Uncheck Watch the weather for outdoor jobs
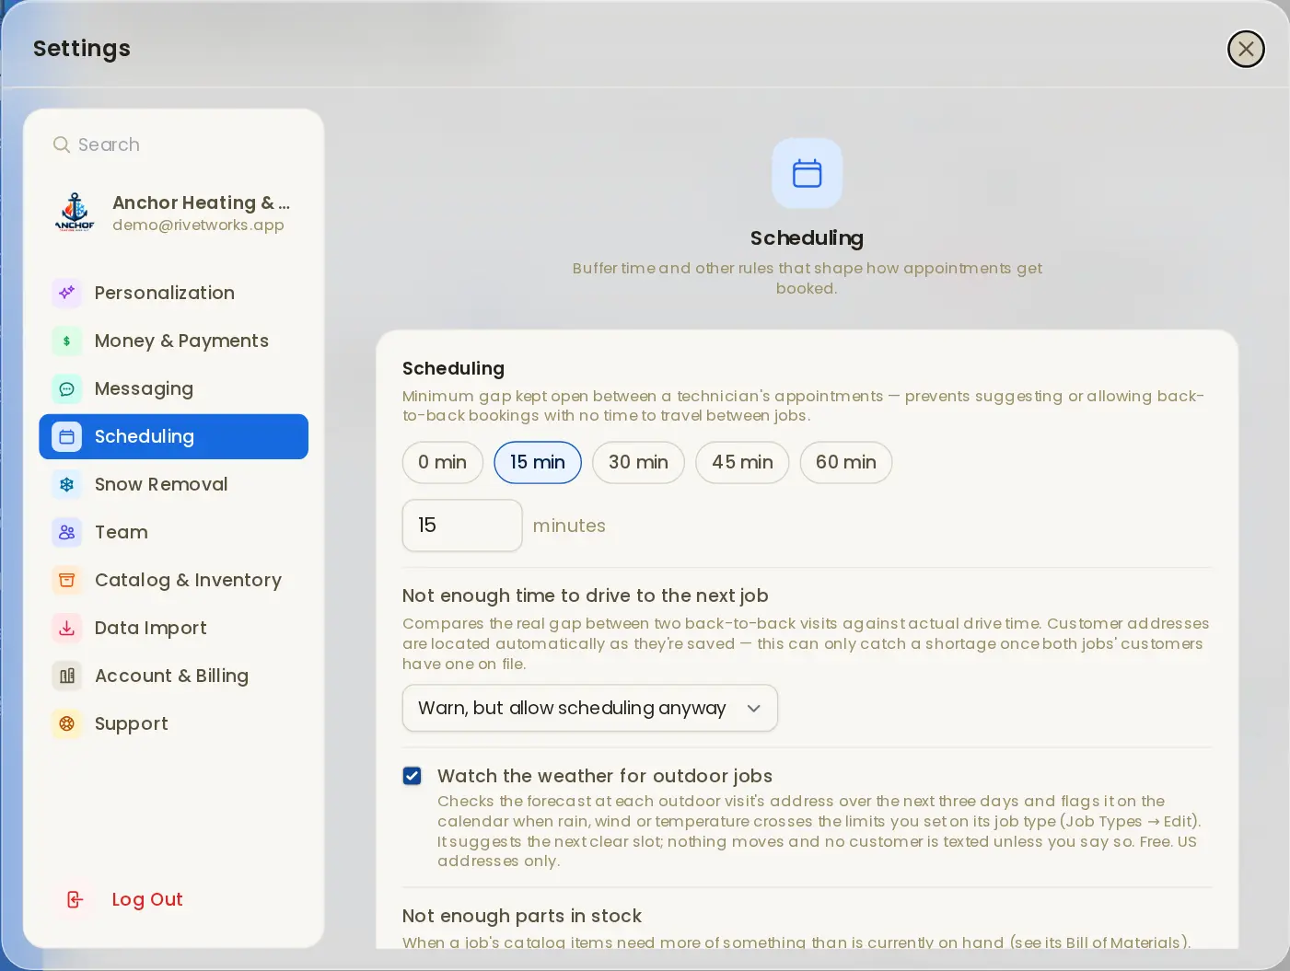The image size is (1290, 971). coord(413,776)
